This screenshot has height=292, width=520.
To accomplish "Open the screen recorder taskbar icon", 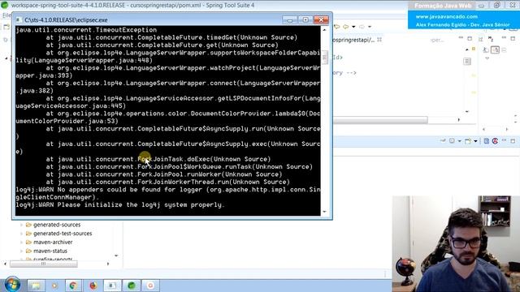I will (x=150, y=286).
